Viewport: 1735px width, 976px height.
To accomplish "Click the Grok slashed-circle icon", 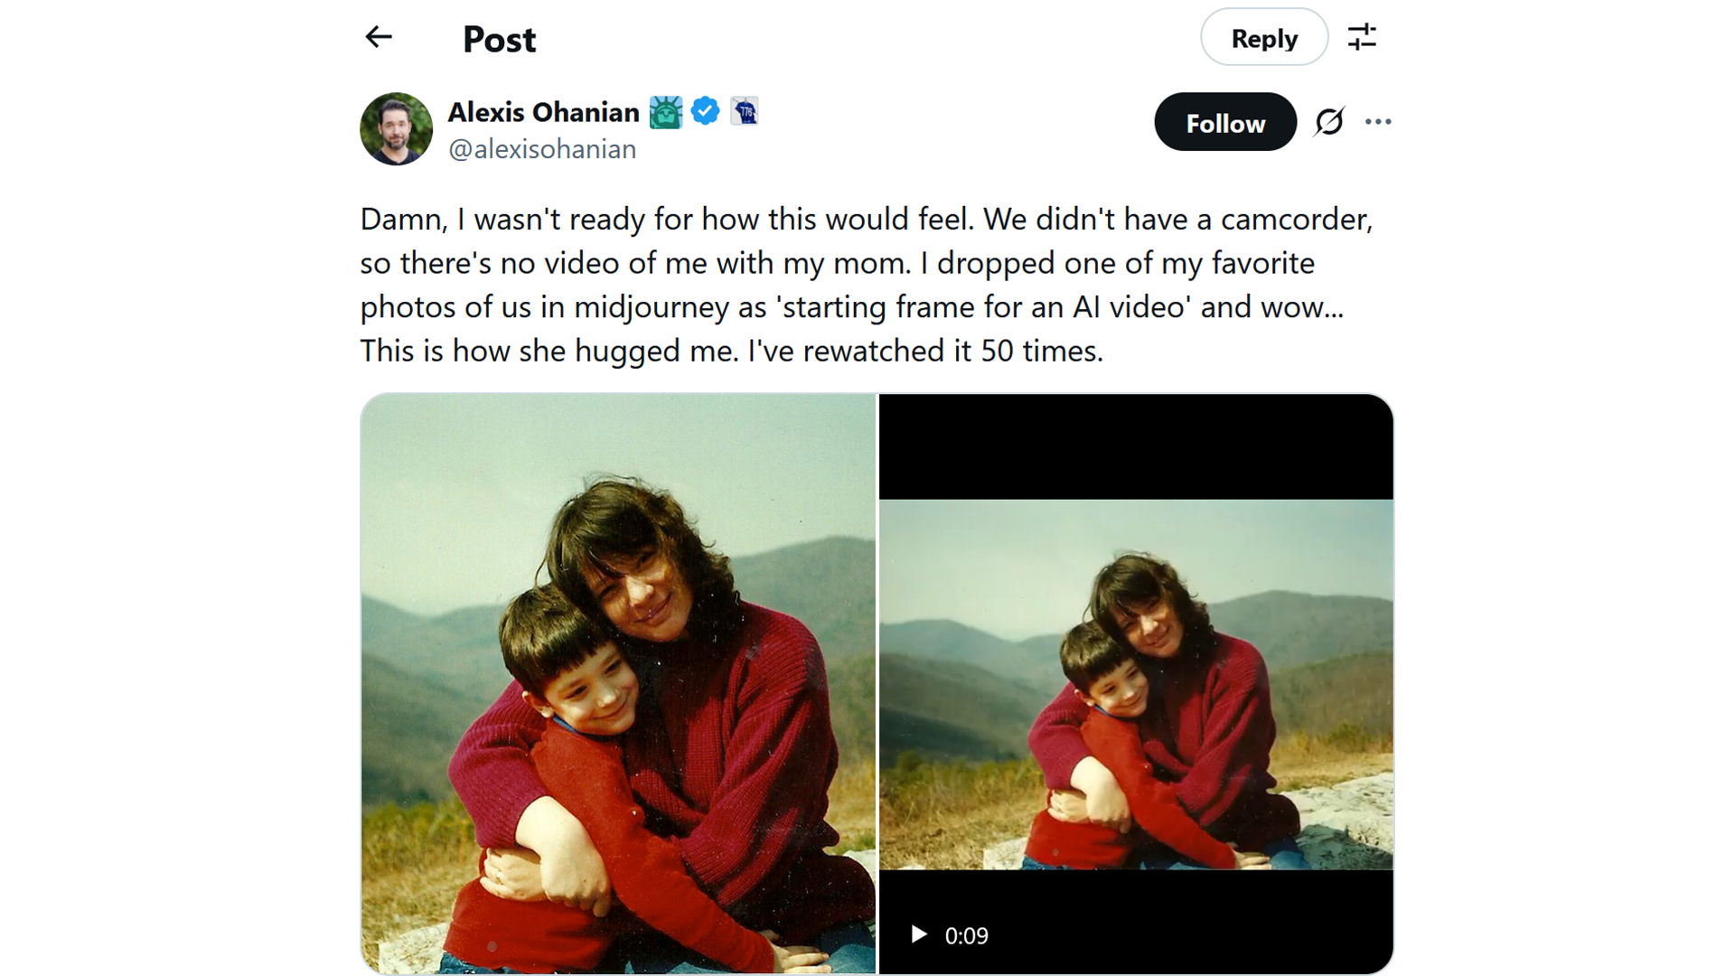I will tap(1329, 122).
